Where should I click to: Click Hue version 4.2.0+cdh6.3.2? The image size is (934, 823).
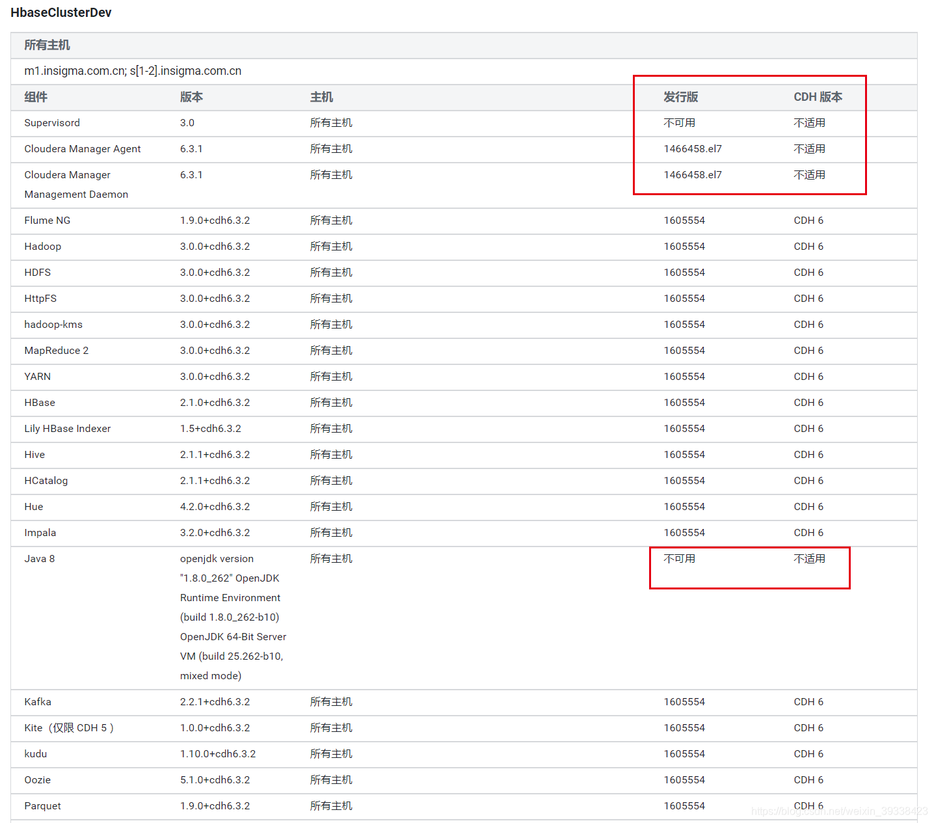[x=215, y=507]
